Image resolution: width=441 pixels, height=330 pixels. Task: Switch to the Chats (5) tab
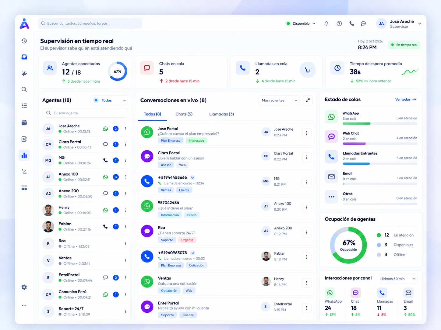(184, 114)
